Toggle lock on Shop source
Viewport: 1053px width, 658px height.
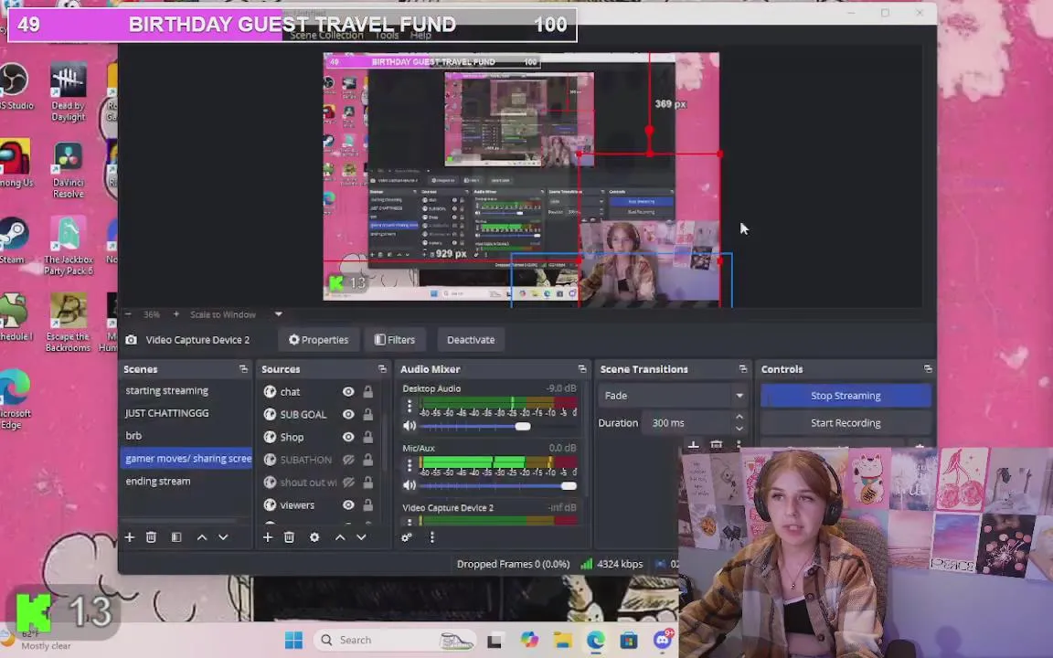[368, 437]
